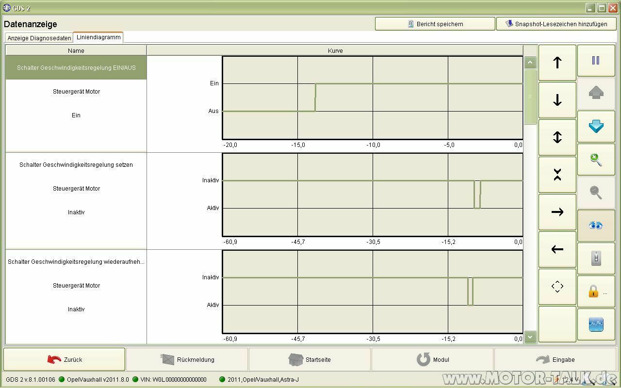
Task: Click the blue down arrow icon
Action: [596, 127]
